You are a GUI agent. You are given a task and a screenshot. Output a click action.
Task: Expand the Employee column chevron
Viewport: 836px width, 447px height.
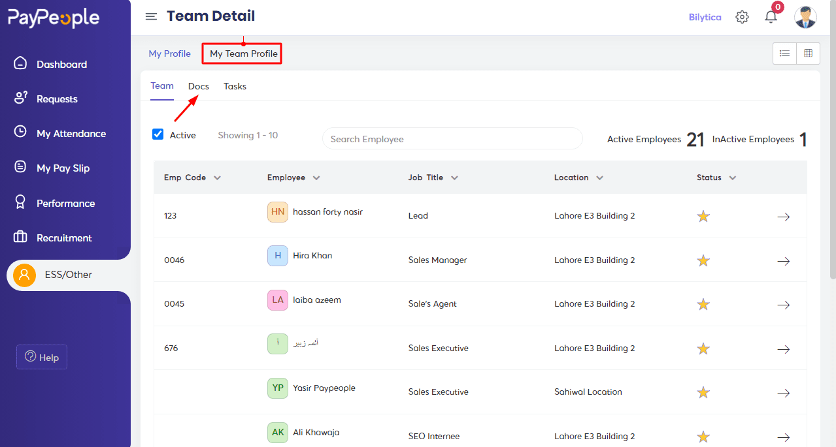(316, 178)
